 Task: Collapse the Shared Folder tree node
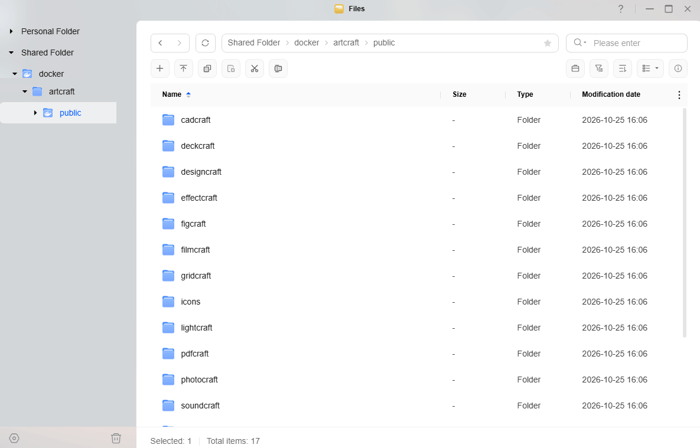pyautogui.click(x=11, y=53)
